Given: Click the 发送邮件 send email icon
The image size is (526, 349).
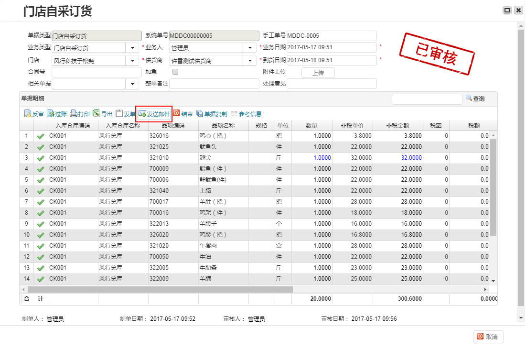Looking at the screenshot, I should pos(142,114).
